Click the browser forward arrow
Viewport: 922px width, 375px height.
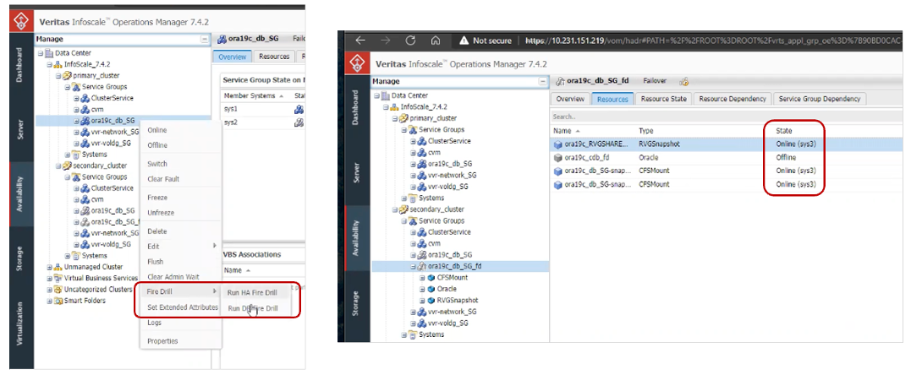click(x=385, y=41)
